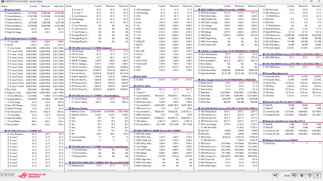
Task: Click the TZ.TZ00 thermometer icon
Action: pos(135,80)
